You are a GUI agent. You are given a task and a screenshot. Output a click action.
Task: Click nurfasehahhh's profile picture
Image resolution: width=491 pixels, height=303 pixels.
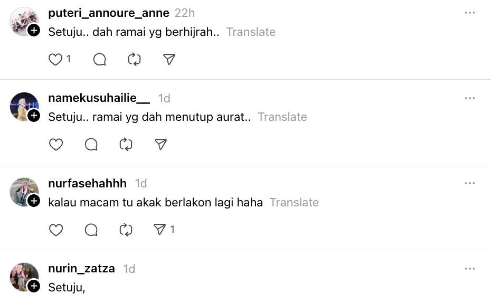point(24,192)
